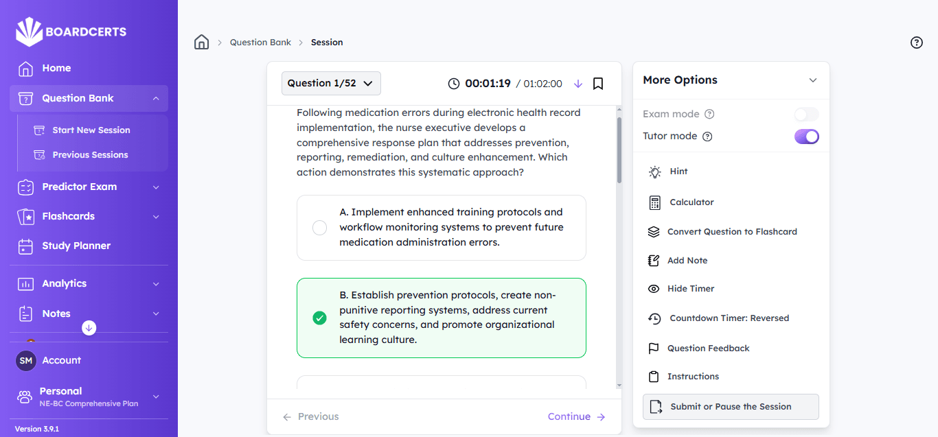Open the help icon at top right

click(x=916, y=43)
